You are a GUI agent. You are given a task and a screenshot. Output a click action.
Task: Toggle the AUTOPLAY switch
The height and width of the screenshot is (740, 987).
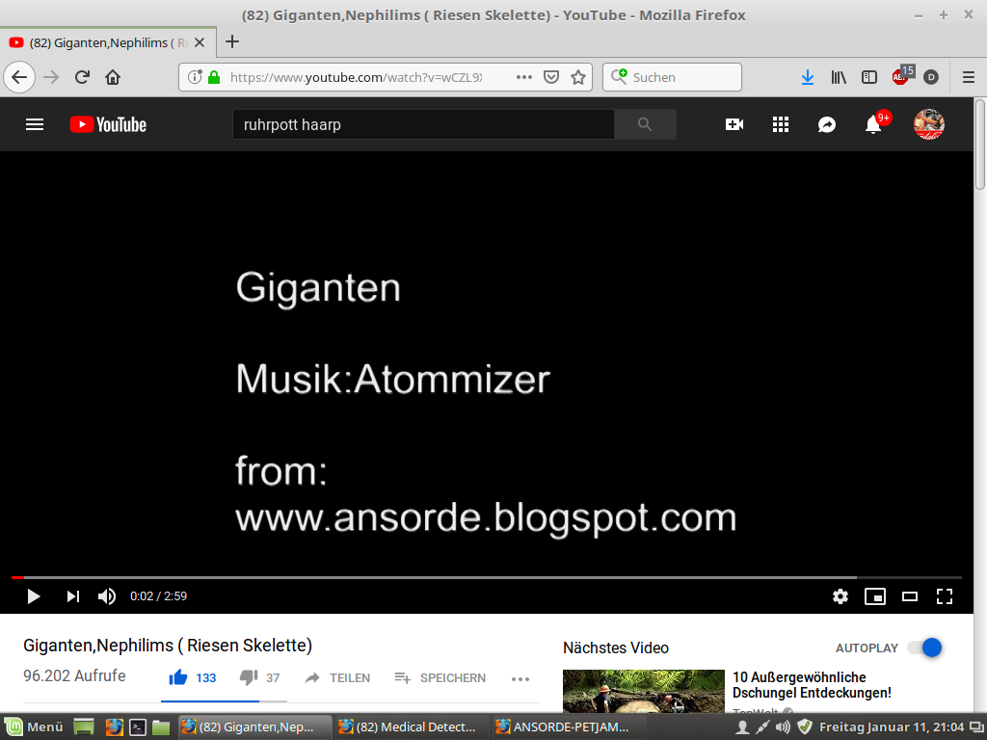924,647
